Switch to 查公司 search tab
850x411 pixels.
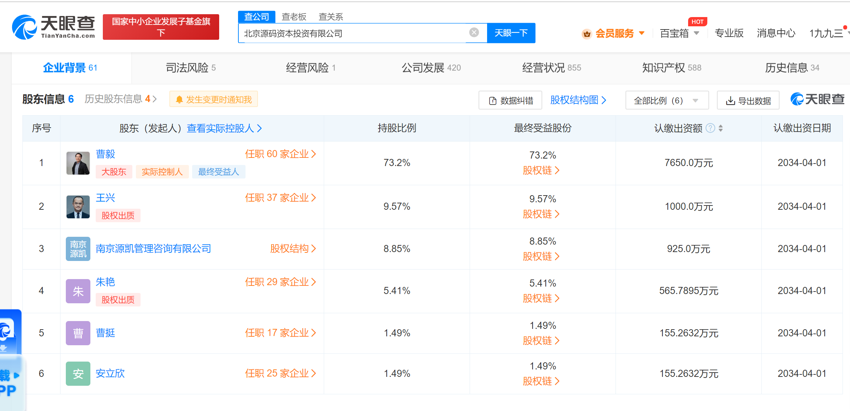[x=257, y=17]
